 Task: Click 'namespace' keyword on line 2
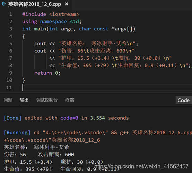pos(53,22)
